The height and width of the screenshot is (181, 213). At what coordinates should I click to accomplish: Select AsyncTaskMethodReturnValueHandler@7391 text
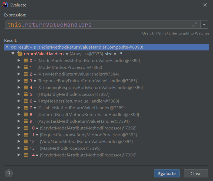pyautogui.click(x=84, y=121)
